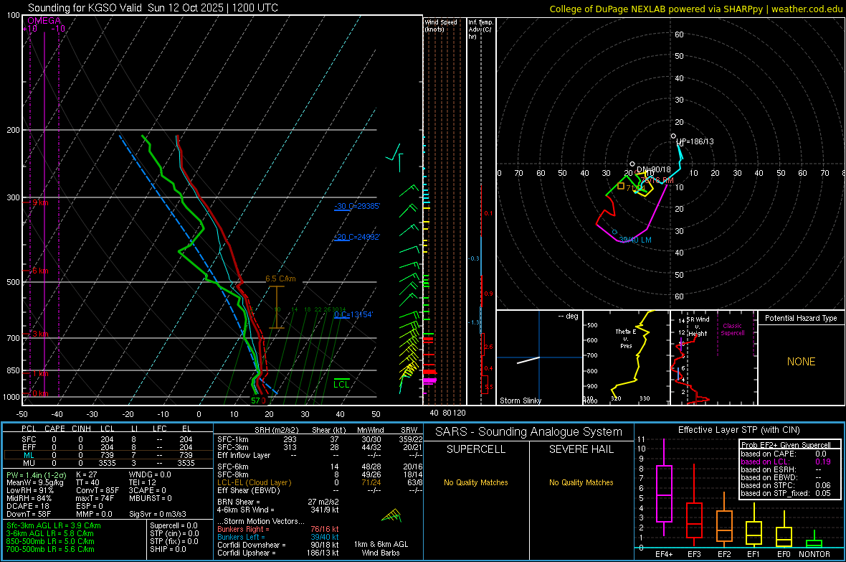Click the Theta-E v. Pres label
Viewport: 846px width, 562px height.
pos(626,338)
